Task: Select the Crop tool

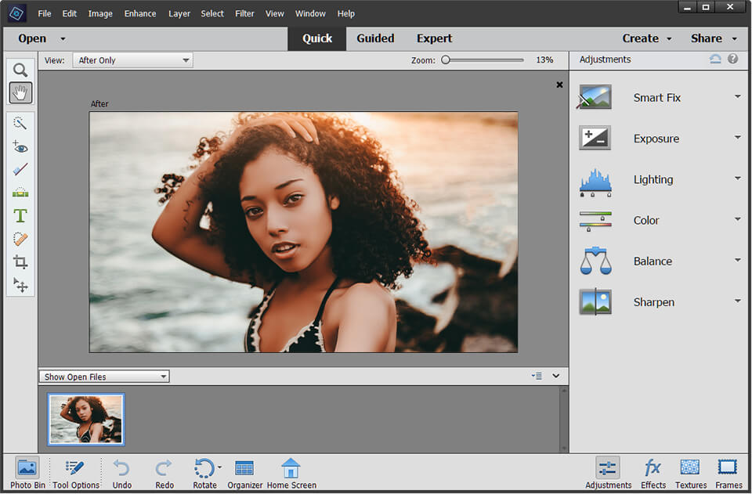Action: coord(20,262)
